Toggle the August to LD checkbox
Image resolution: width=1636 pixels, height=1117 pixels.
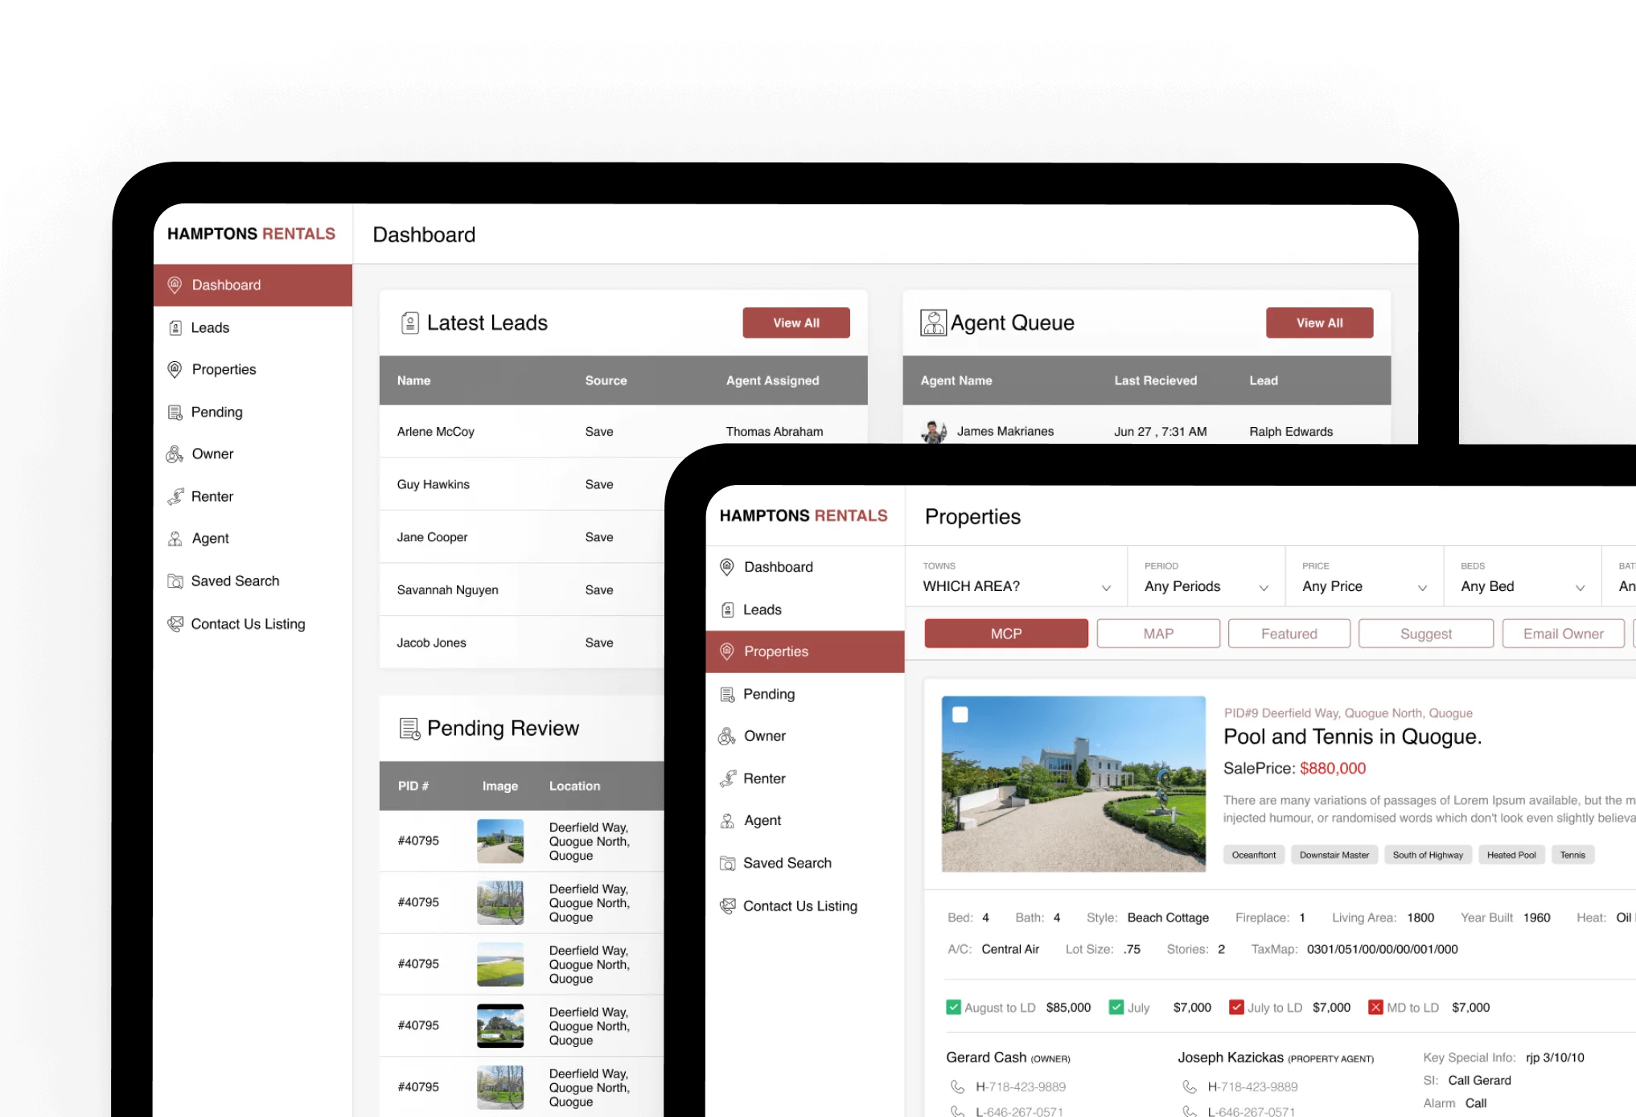coord(953,1007)
